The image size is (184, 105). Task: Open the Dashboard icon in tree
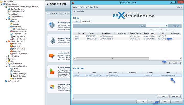(9, 14)
